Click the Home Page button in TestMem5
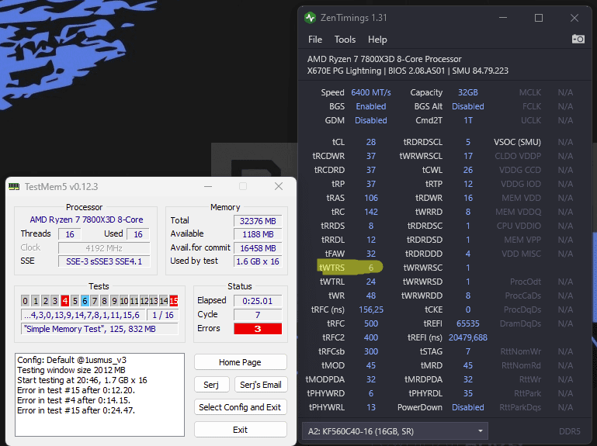The width and height of the screenshot is (597, 446). 240,362
